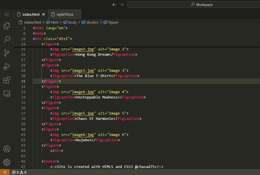This screenshot has width=260, height=175.
Task: Expand the div.div1 breadcrumb dropdown
Action: [x=92, y=23]
